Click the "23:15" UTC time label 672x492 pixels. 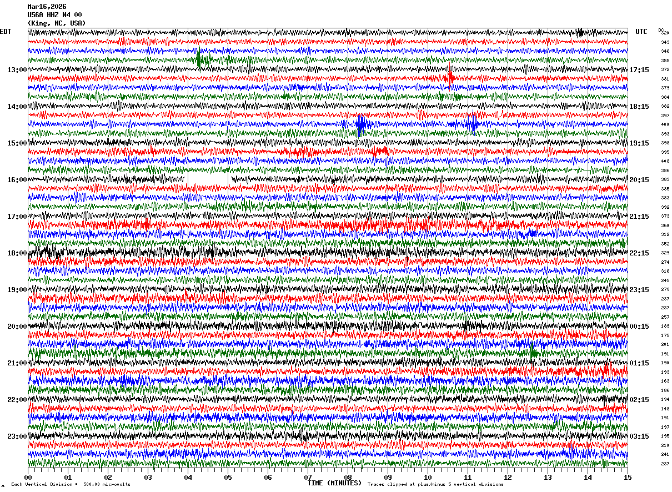(x=639, y=289)
